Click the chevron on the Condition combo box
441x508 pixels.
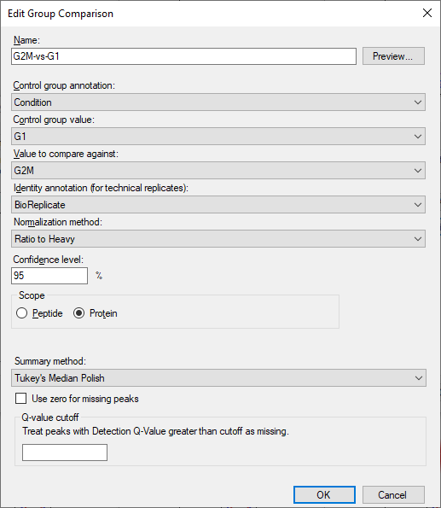click(418, 102)
